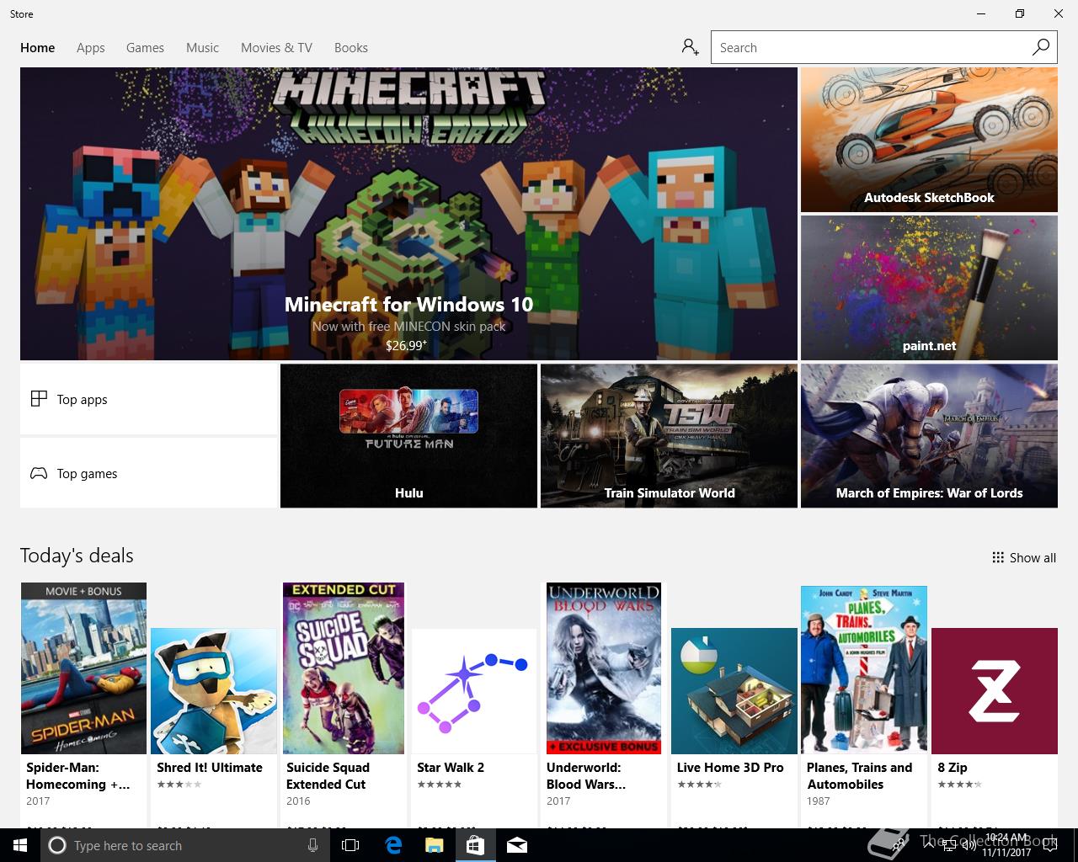The height and width of the screenshot is (862, 1078).
Task: Click the Windows Start button
Action: point(20,845)
